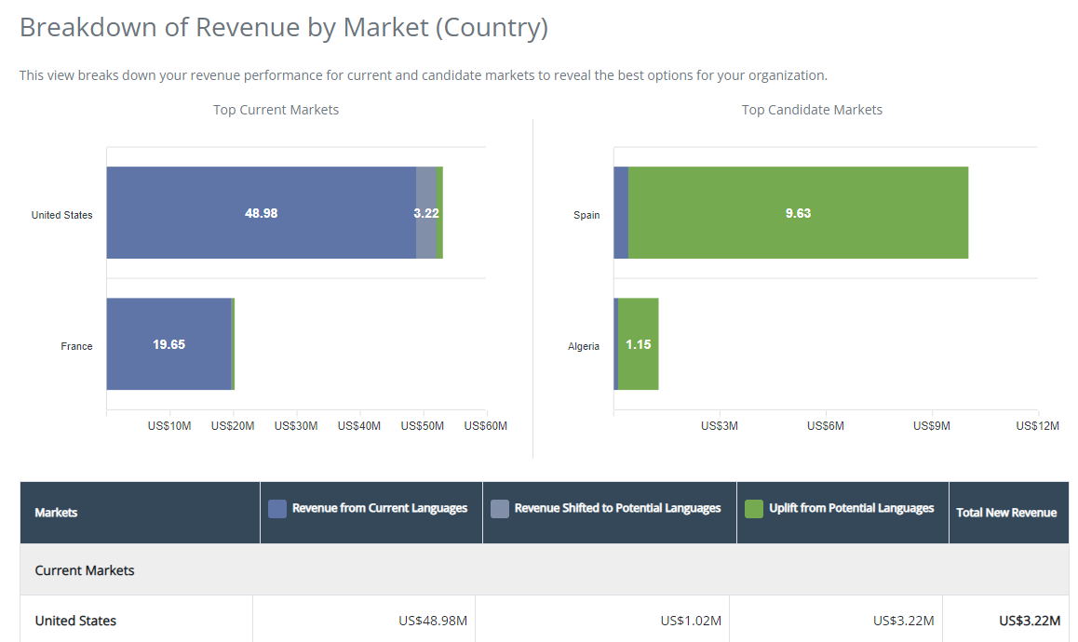The height and width of the screenshot is (642, 1078).
Task: Click the small blue segment of Spain bar
Action: 621,213
